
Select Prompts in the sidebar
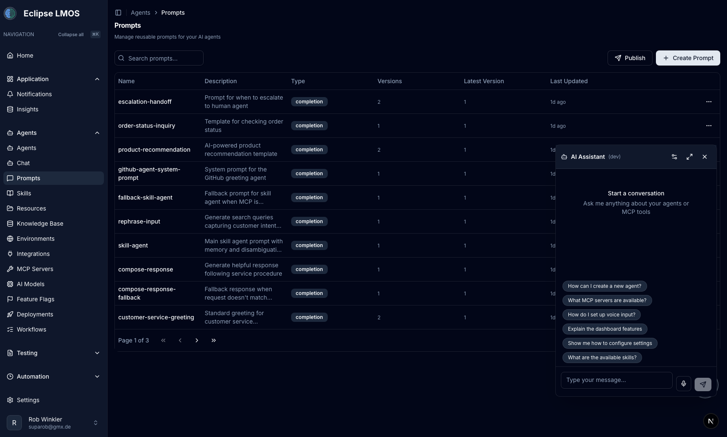click(53, 178)
